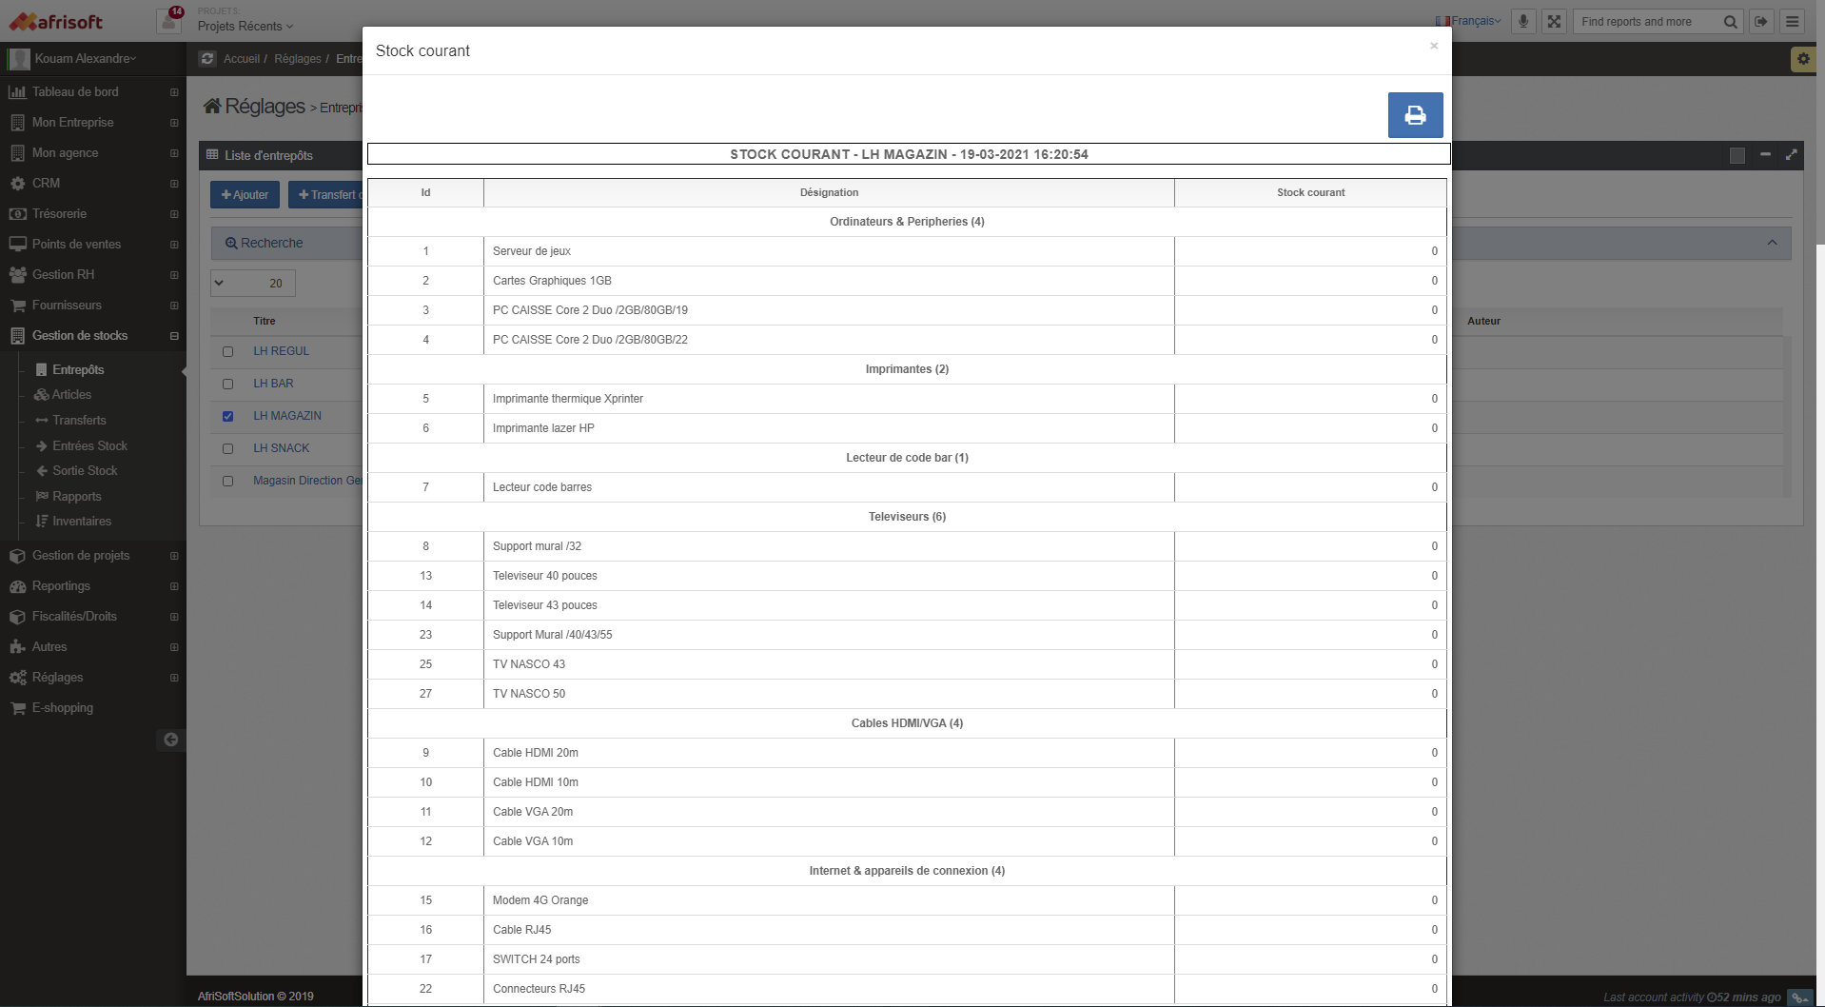Click the hamburger menu icon top right
Image resolution: width=1825 pixels, height=1007 pixels.
(x=1793, y=22)
